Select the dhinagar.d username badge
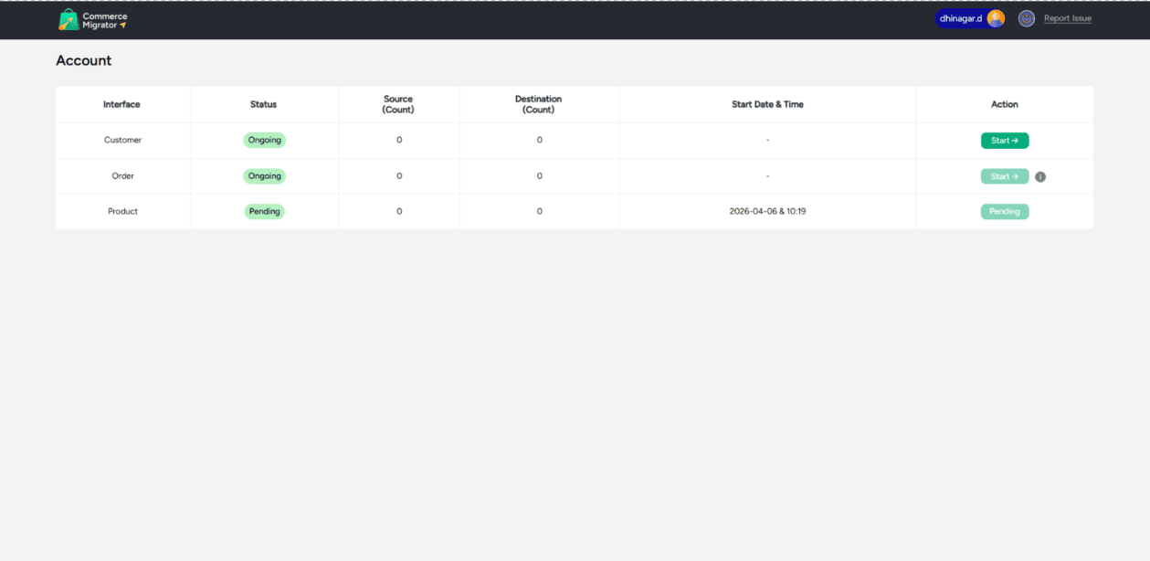This screenshot has height=561, width=1150. pyautogui.click(x=961, y=18)
